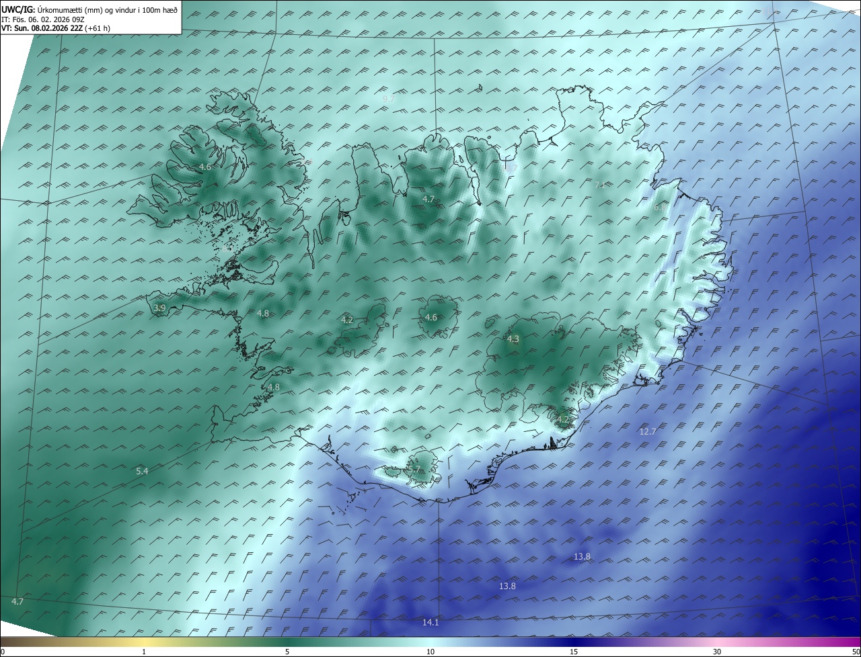
Task: Click the valid time "VT: Sun. 08.02.2026 22Z (+61 h)"
Action: [56, 28]
